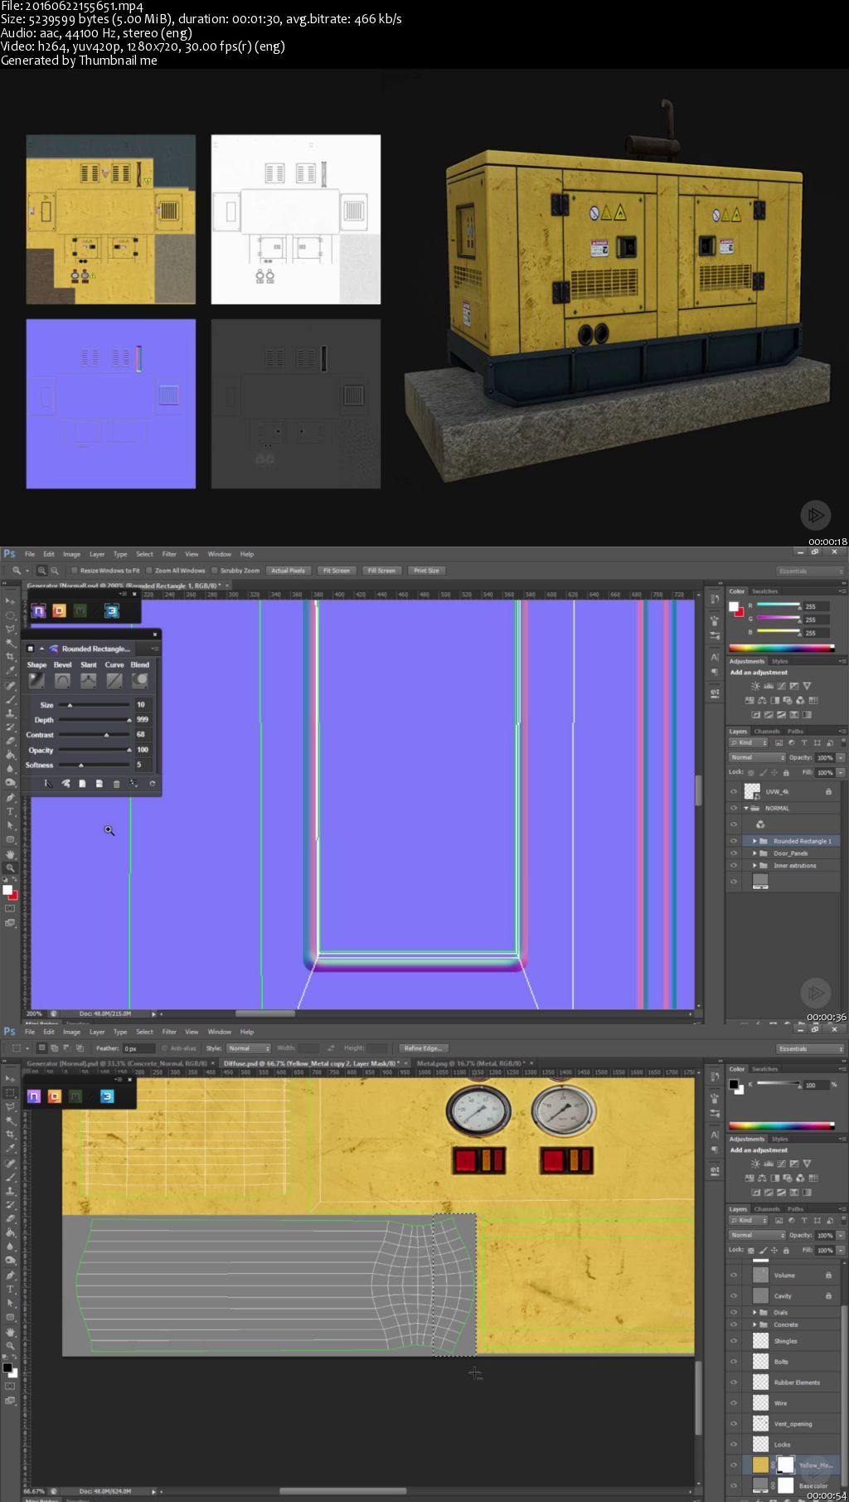Open Window menu in lower Photoshop
The width and height of the screenshot is (849, 1502).
(220, 1032)
